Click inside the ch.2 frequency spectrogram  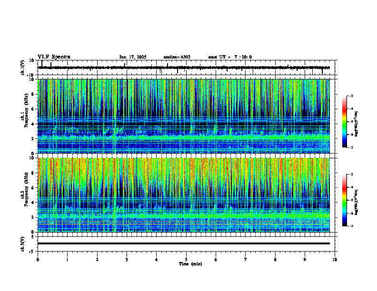(x=184, y=195)
